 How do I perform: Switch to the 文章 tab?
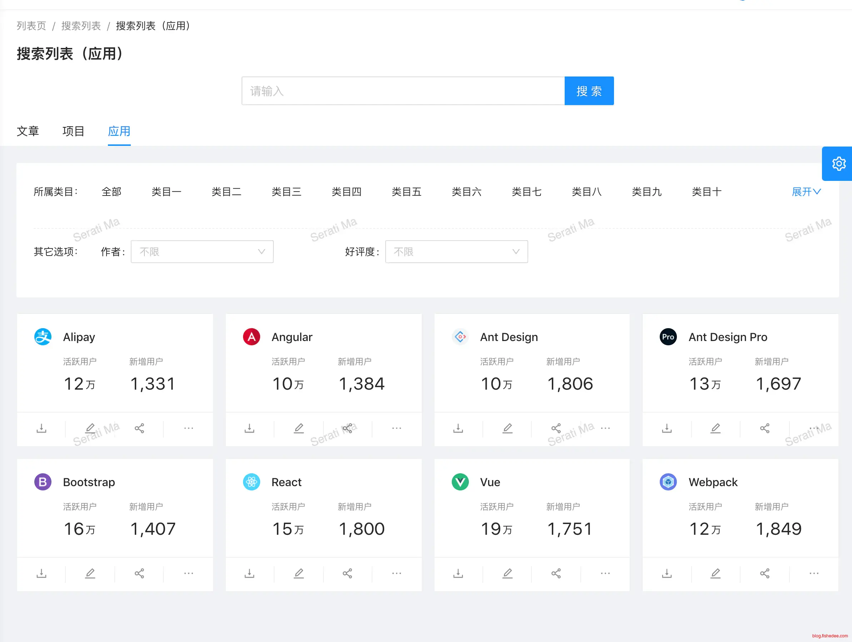click(x=28, y=131)
